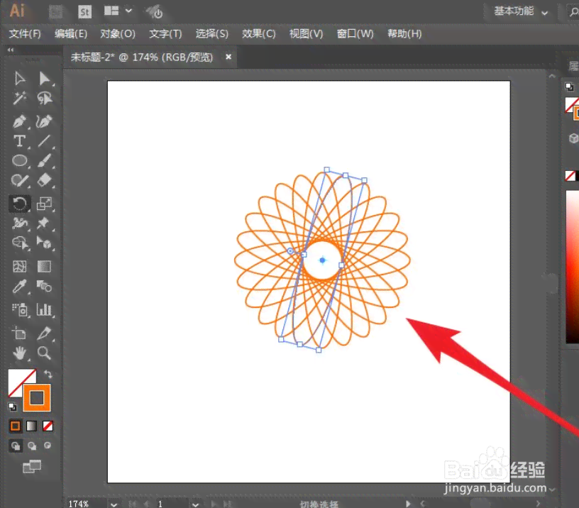Set paint mode to Gradient
The width and height of the screenshot is (579, 508).
pyautogui.click(x=31, y=426)
